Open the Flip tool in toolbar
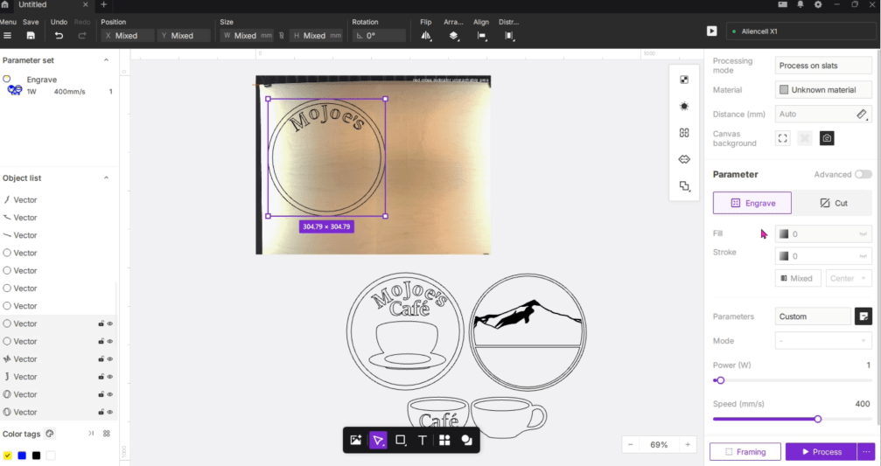 click(x=426, y=36)
